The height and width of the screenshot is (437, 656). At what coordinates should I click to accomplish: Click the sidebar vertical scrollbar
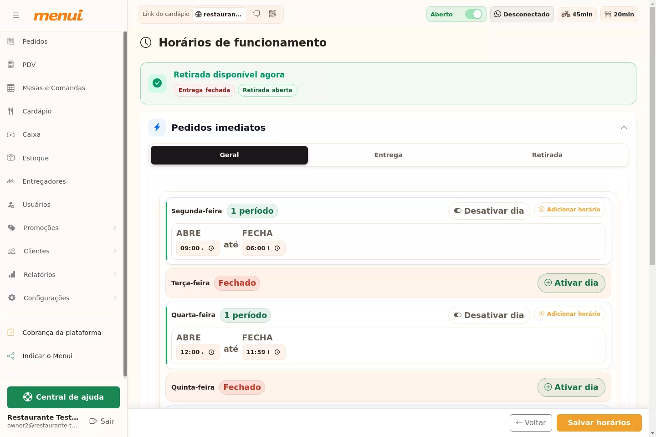click(x=125, y=204)
